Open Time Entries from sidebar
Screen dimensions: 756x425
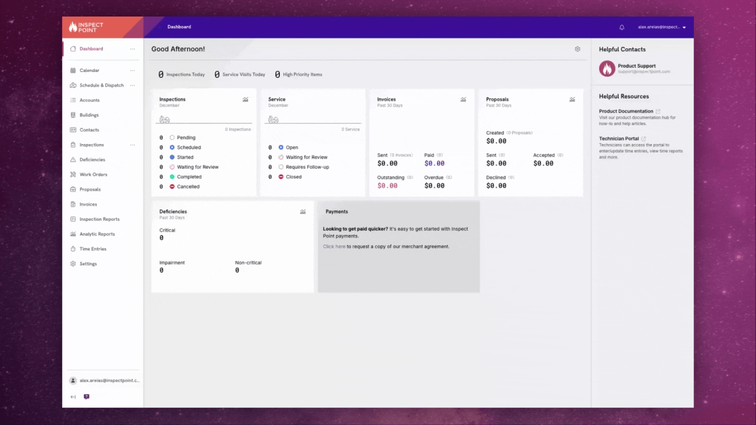coord(93,249)
